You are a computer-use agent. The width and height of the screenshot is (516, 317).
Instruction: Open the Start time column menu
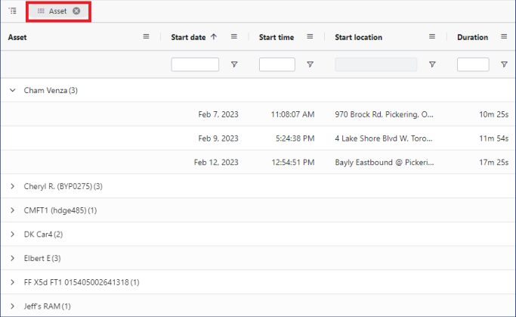(310, 37)
